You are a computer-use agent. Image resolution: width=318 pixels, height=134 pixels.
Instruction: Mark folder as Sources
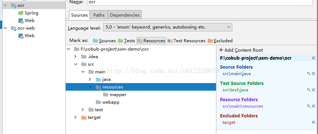(104, 41)
